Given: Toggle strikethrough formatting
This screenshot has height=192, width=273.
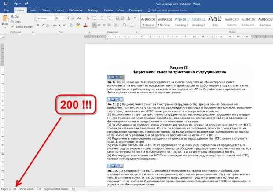Looking at the screenshot, I should click(55, 26).
